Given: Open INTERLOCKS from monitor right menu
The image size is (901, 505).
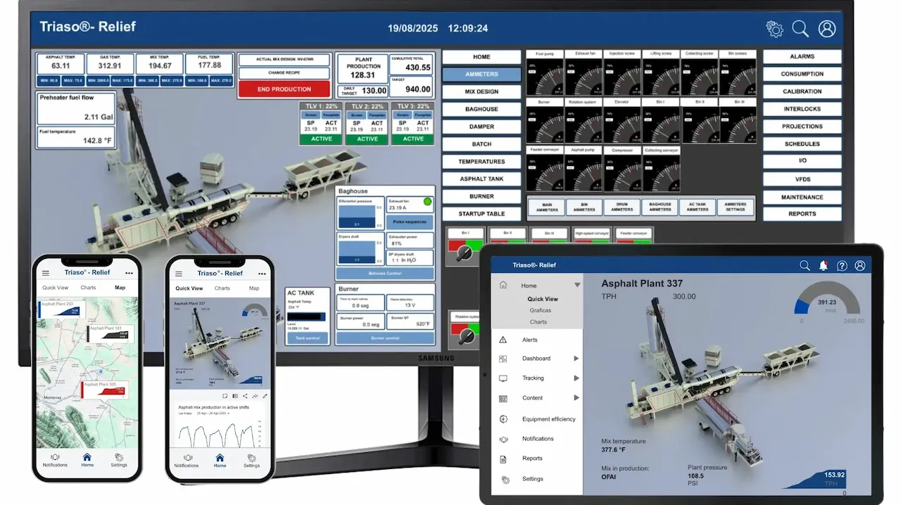Looking at the screenshot, I should [x=802, y=109].
